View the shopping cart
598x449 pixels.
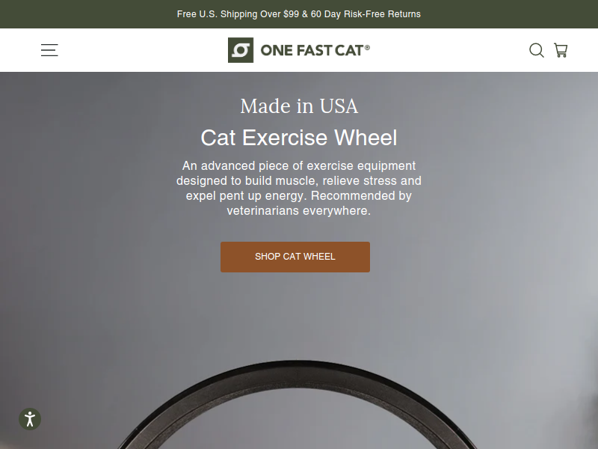[x=561, y=50]
